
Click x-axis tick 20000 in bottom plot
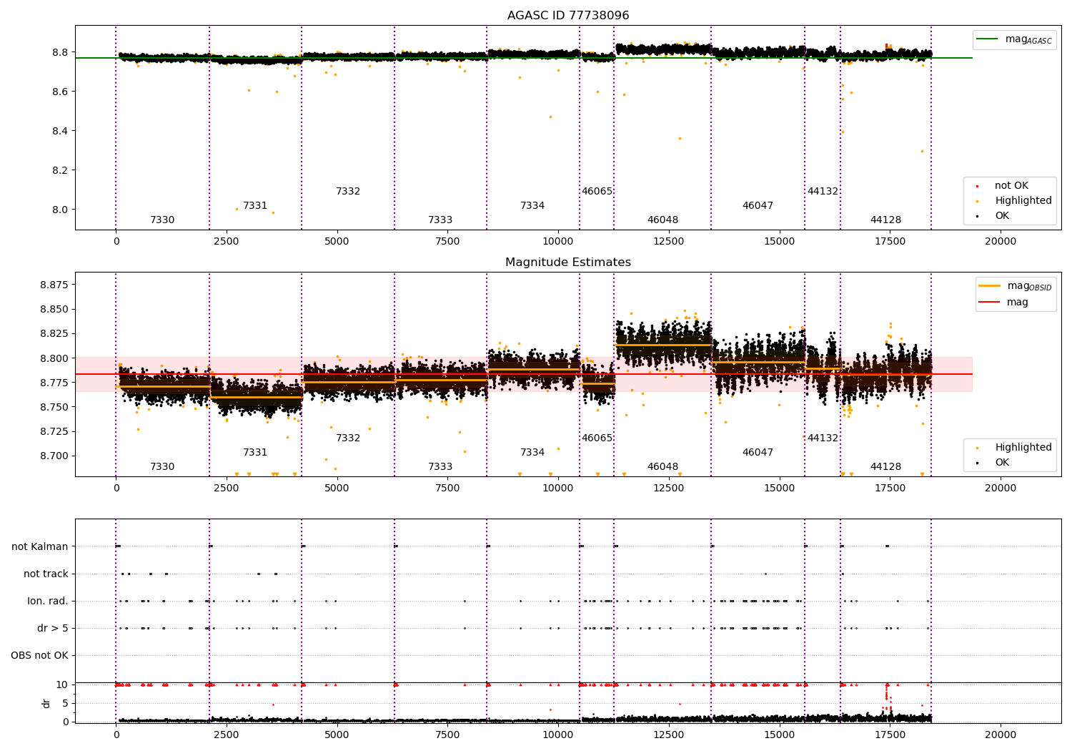[1000, 735]
